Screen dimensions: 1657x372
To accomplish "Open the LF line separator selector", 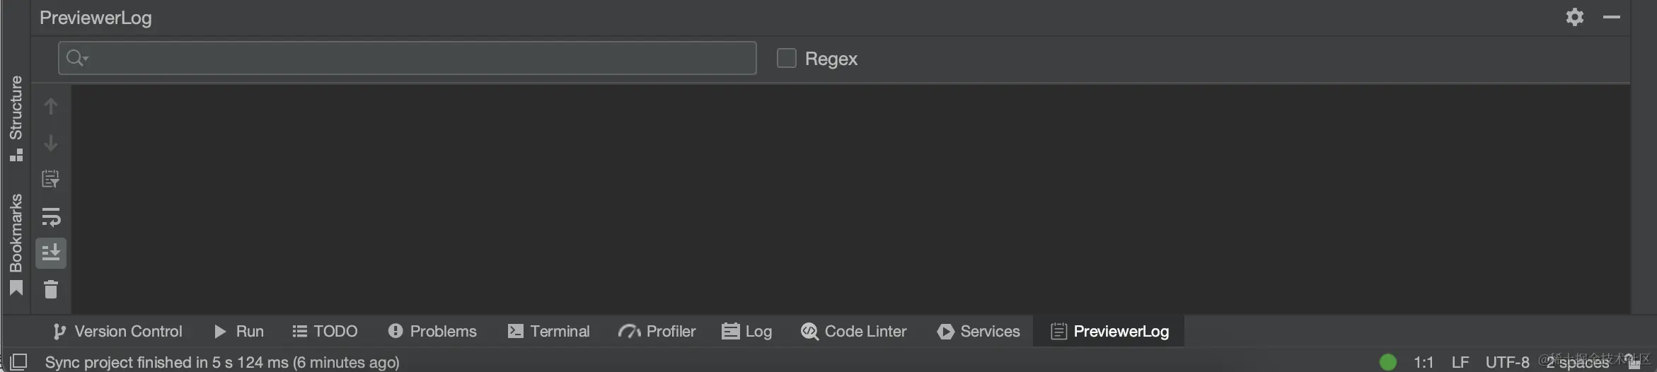I will pos(1460,362).
